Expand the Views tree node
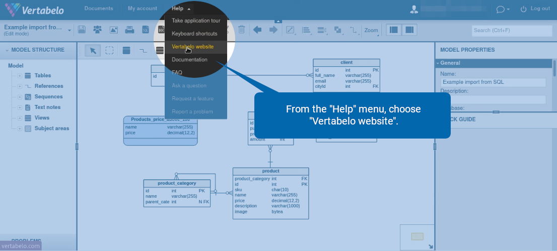The height and width of the screenshot is (251, 557). (x=20, y=118)
